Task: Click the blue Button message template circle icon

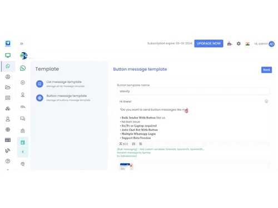Action: [39, 98]
